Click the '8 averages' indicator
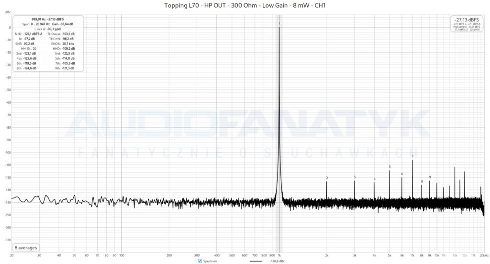The height and width of the screenshot is (264, 490). pyautogui.click(x=26, y=247)
